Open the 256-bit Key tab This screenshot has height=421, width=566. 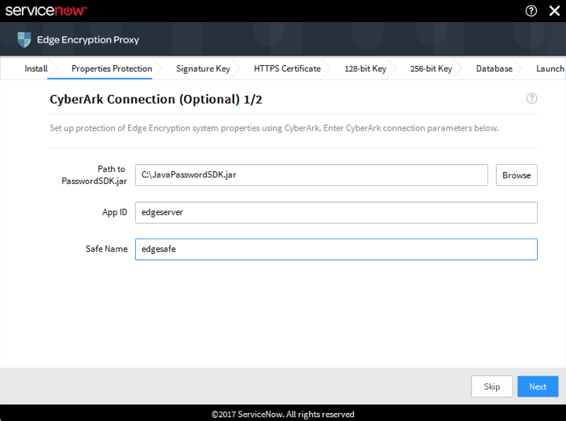click(431, 68)
